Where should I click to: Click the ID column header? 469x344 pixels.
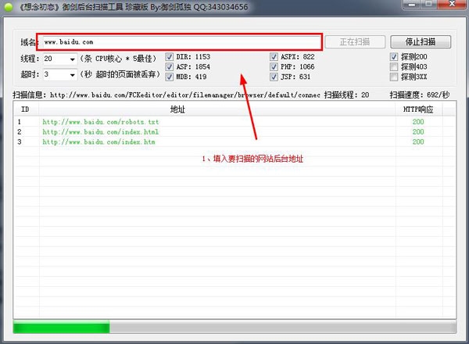click(x=26, y=109)
